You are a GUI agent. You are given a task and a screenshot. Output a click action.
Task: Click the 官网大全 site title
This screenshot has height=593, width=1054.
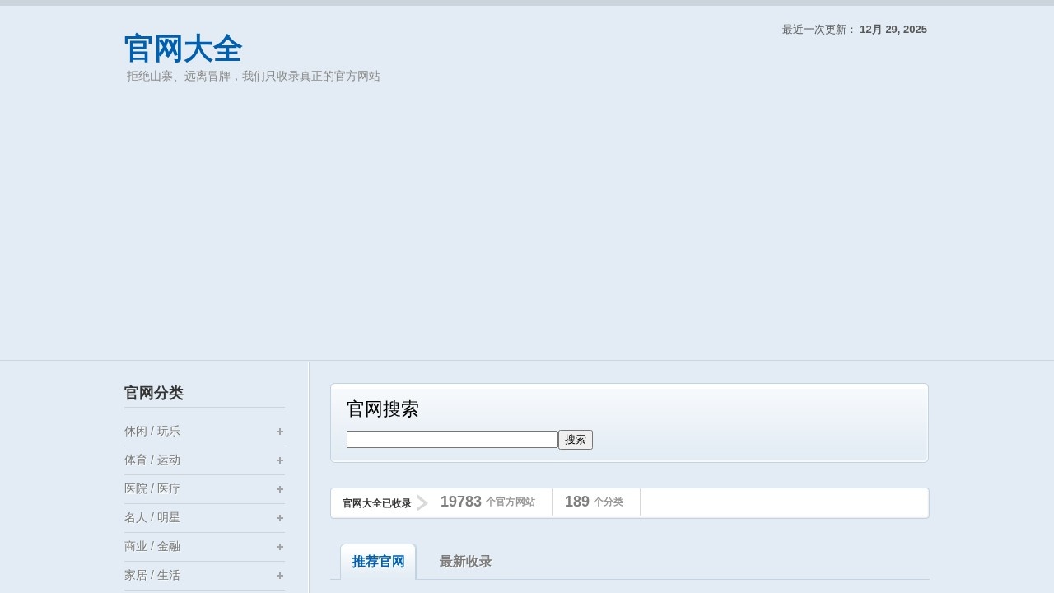click(x=183, y=49)
